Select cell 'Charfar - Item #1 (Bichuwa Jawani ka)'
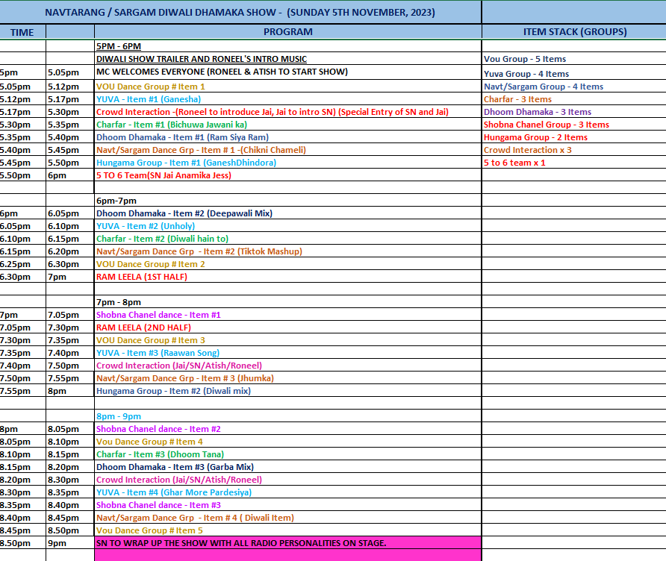Screen dimensions: 666x561 (288, 125)
